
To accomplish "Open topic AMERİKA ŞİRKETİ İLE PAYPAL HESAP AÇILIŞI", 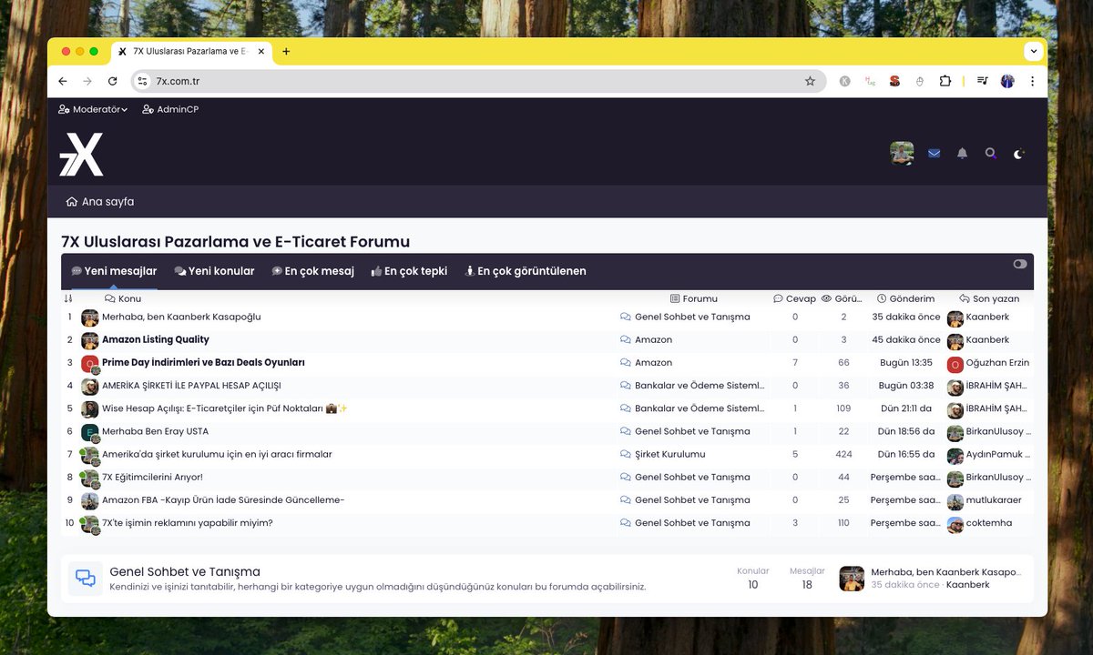I will [191, 386].
